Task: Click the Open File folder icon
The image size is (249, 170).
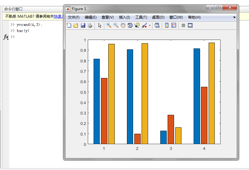Action: tap(76, 25)
